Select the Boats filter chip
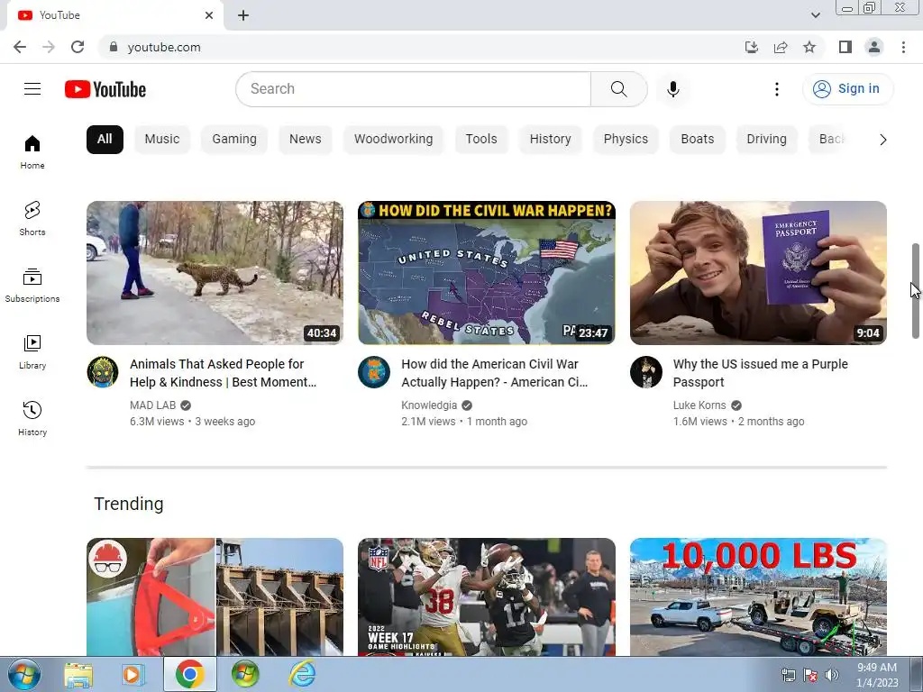 click(697, 139)
